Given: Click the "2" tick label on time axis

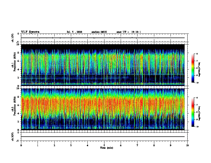Looking at the screenshot, I should [54, 145].
